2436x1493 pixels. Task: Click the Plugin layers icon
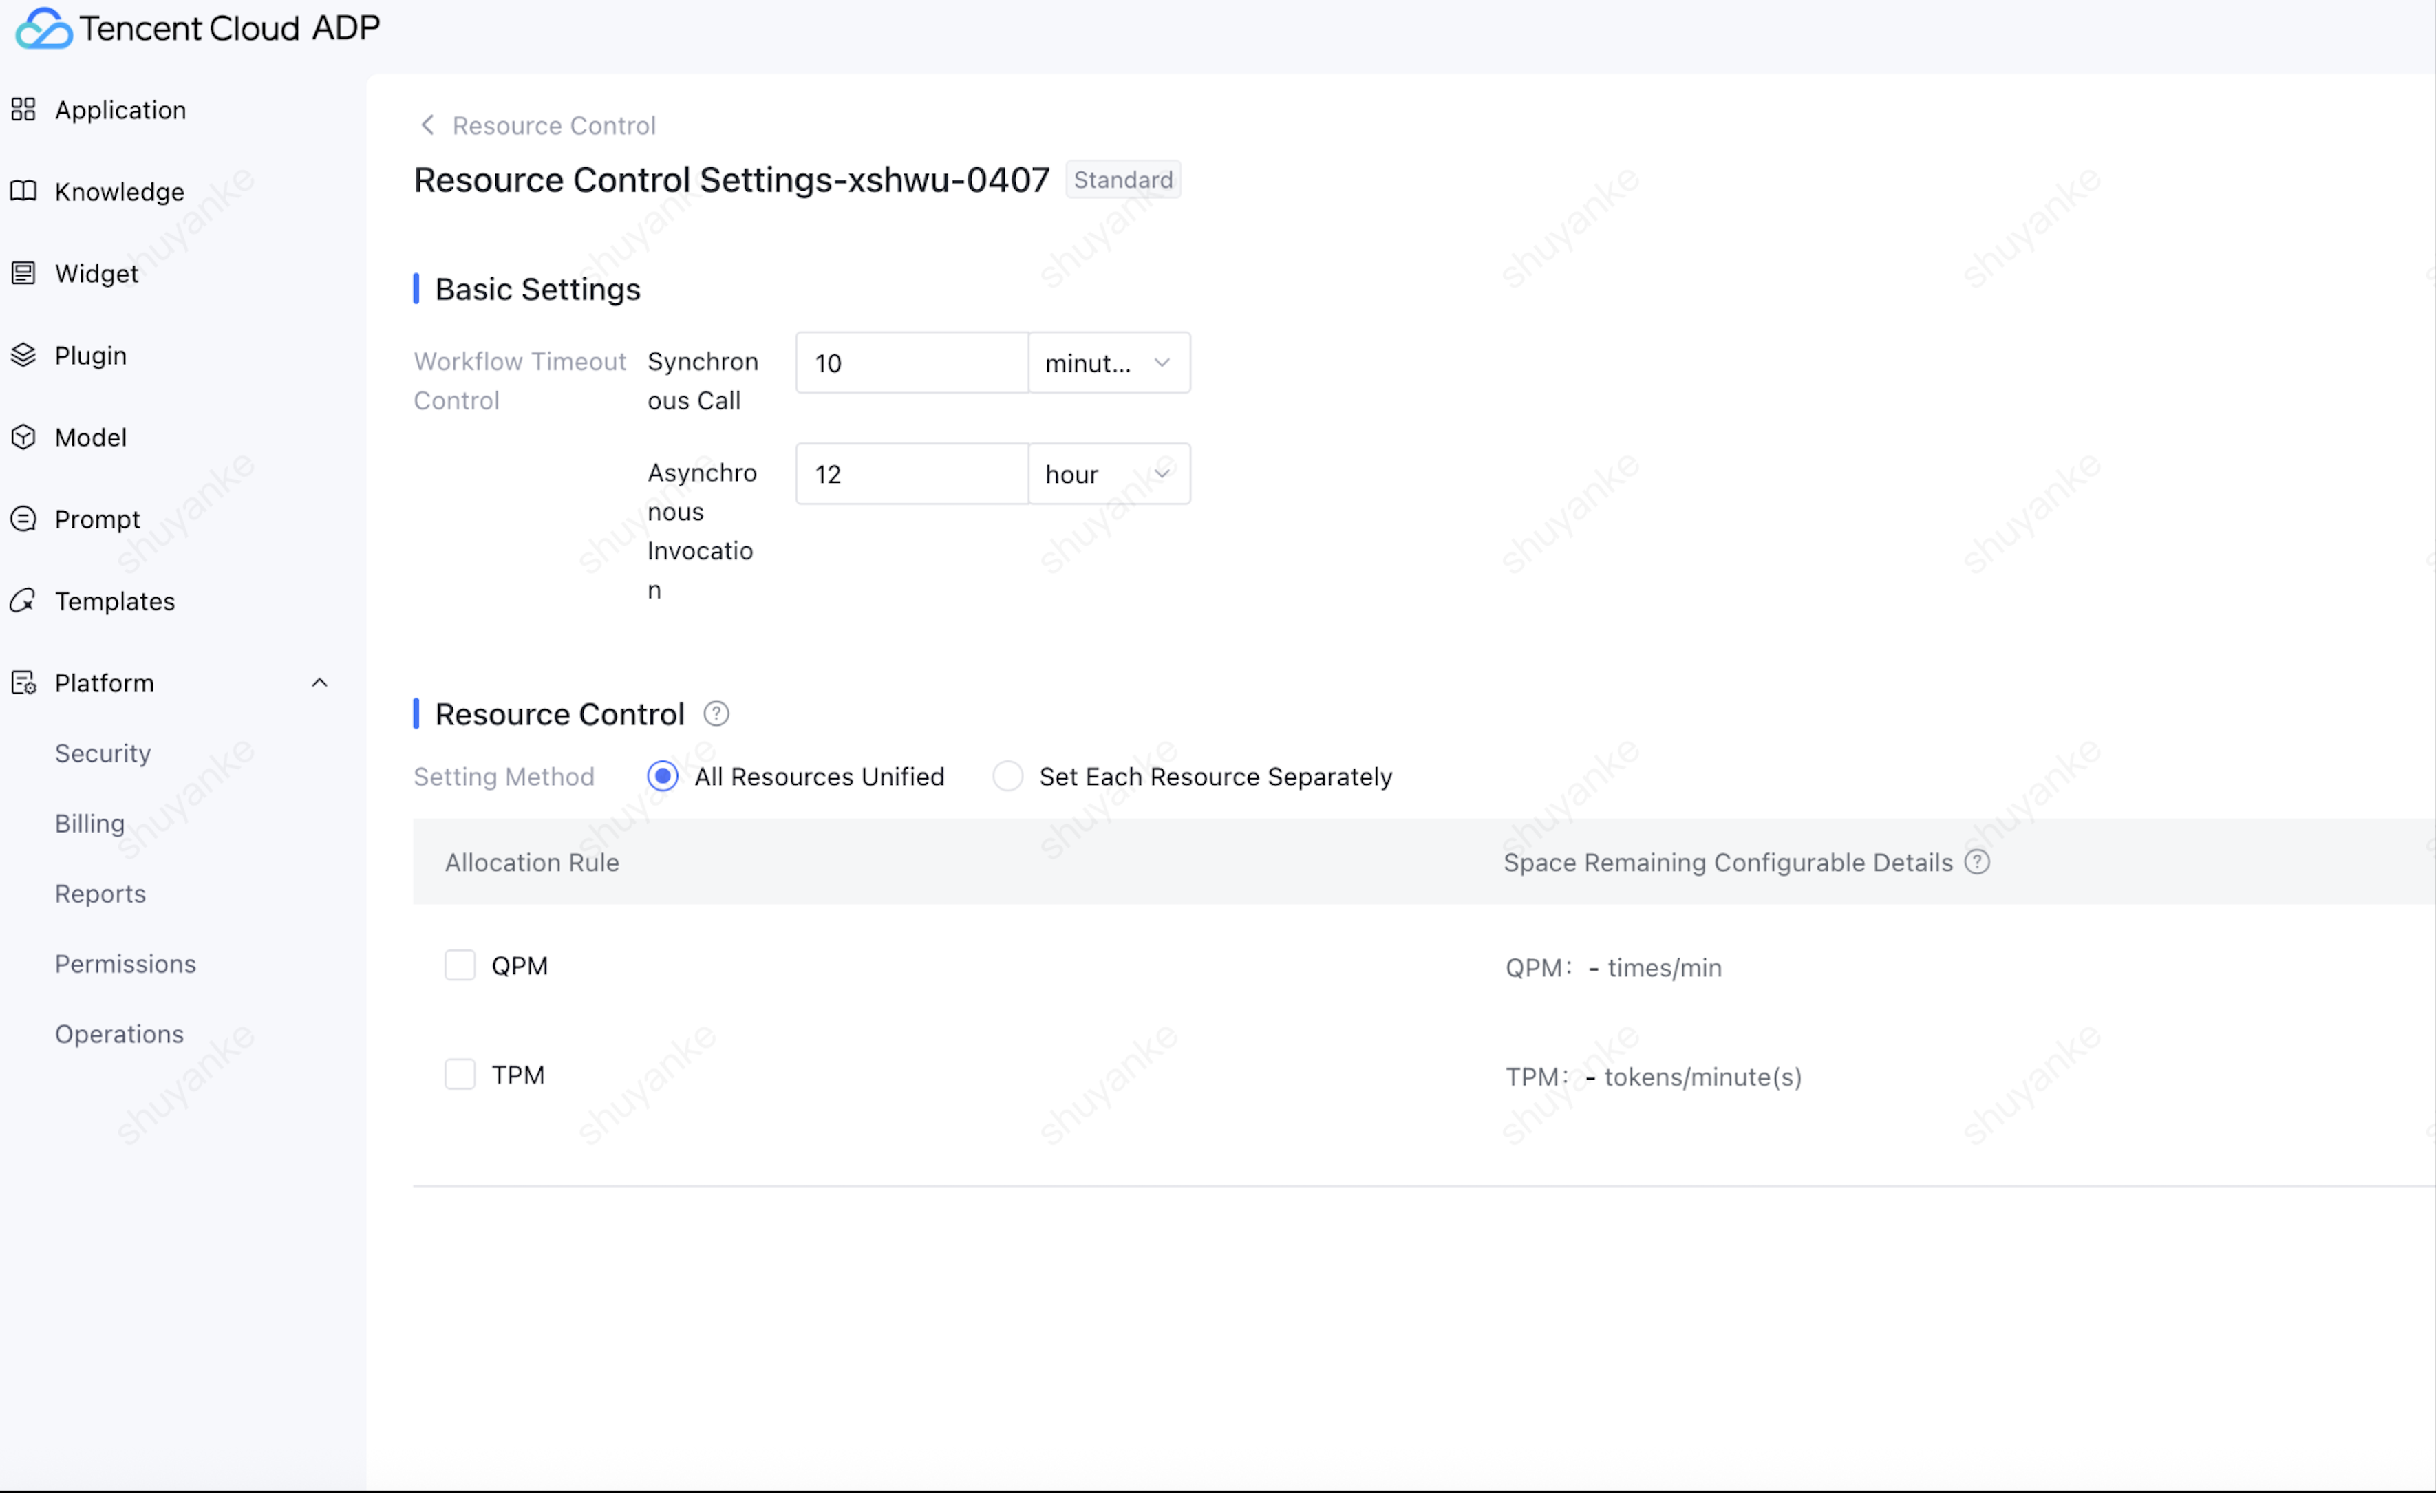[x=23, y=355]
